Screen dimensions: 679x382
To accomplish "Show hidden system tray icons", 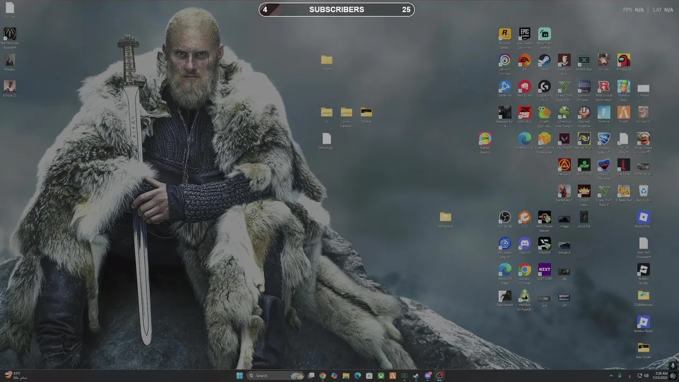I will pyautogui.click(x=611, y=376).
